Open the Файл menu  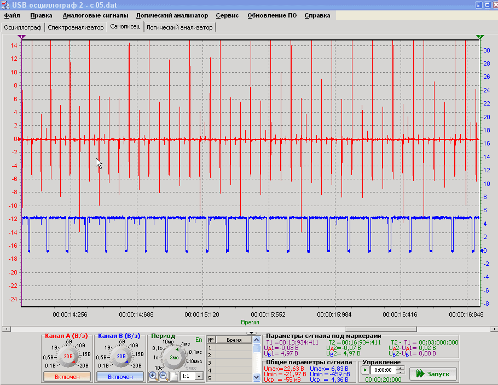click(12, 15)
